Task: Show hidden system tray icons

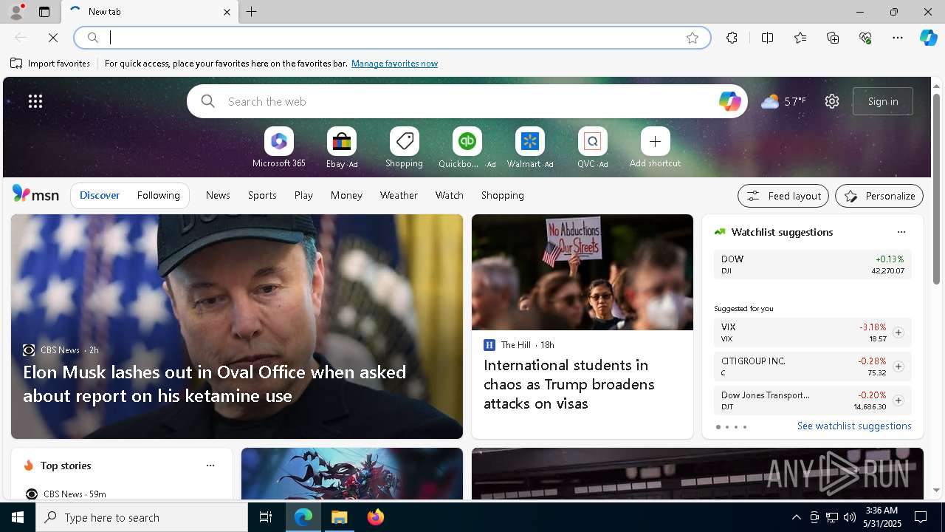Action: point(796,517)
